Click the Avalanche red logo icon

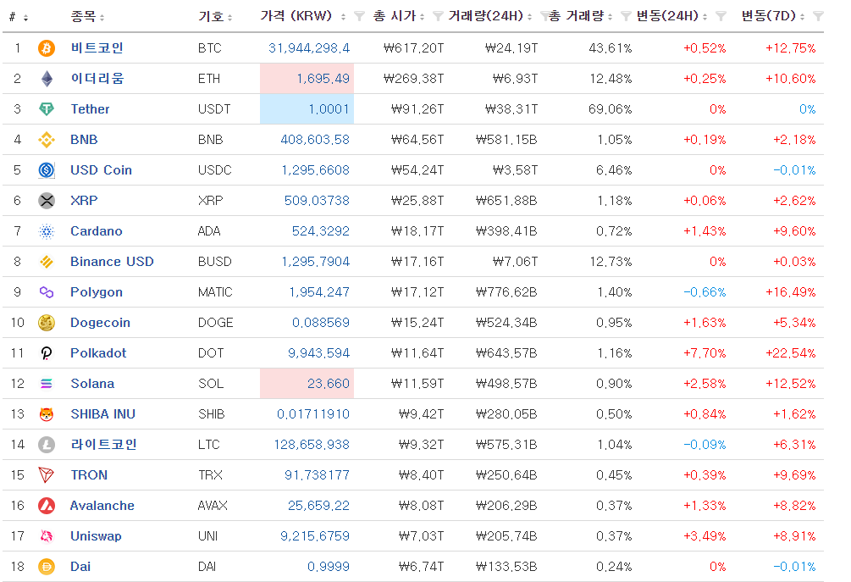(x=47, y=506)
